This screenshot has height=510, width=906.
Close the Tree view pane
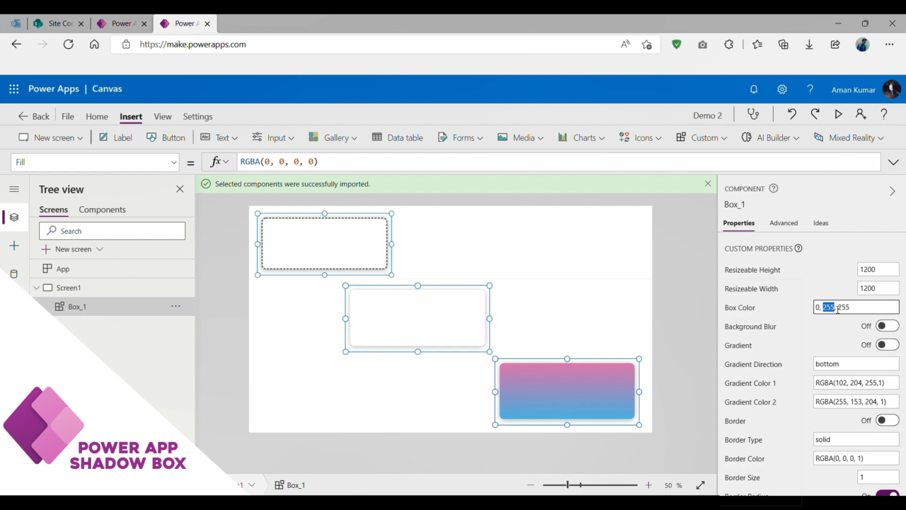(x=180, y=189)
